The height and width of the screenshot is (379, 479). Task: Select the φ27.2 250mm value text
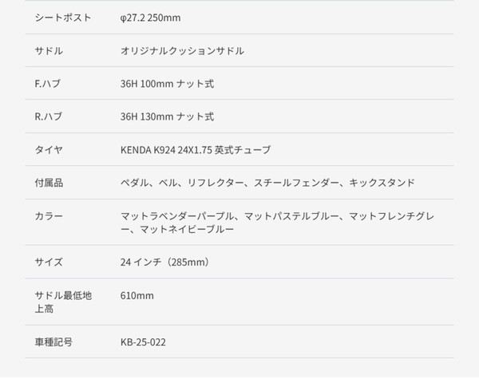150,18
